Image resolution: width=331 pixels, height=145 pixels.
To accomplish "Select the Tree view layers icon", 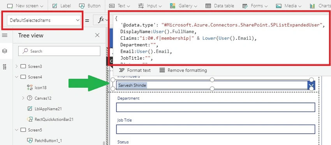I will pyautogui.click(x=5, y=51).
